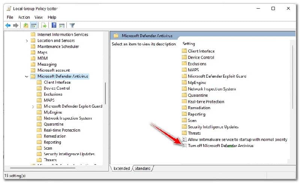The width and height of the screenshot is (300, 183).
Task: Select Turn off Microsoft Defender Antivirus policy
Action: point(220,145)
